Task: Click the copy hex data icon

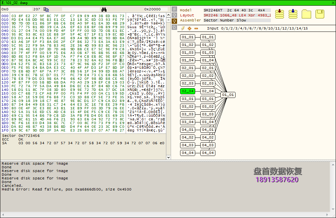Action: pyautogui.click(x=46, y=9)
